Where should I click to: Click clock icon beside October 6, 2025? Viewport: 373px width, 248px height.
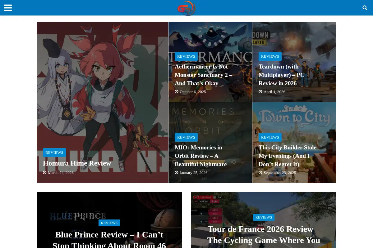click(x=177, y=92)
